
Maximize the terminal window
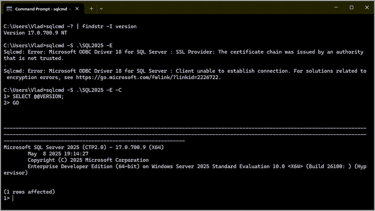click(351, 8)
